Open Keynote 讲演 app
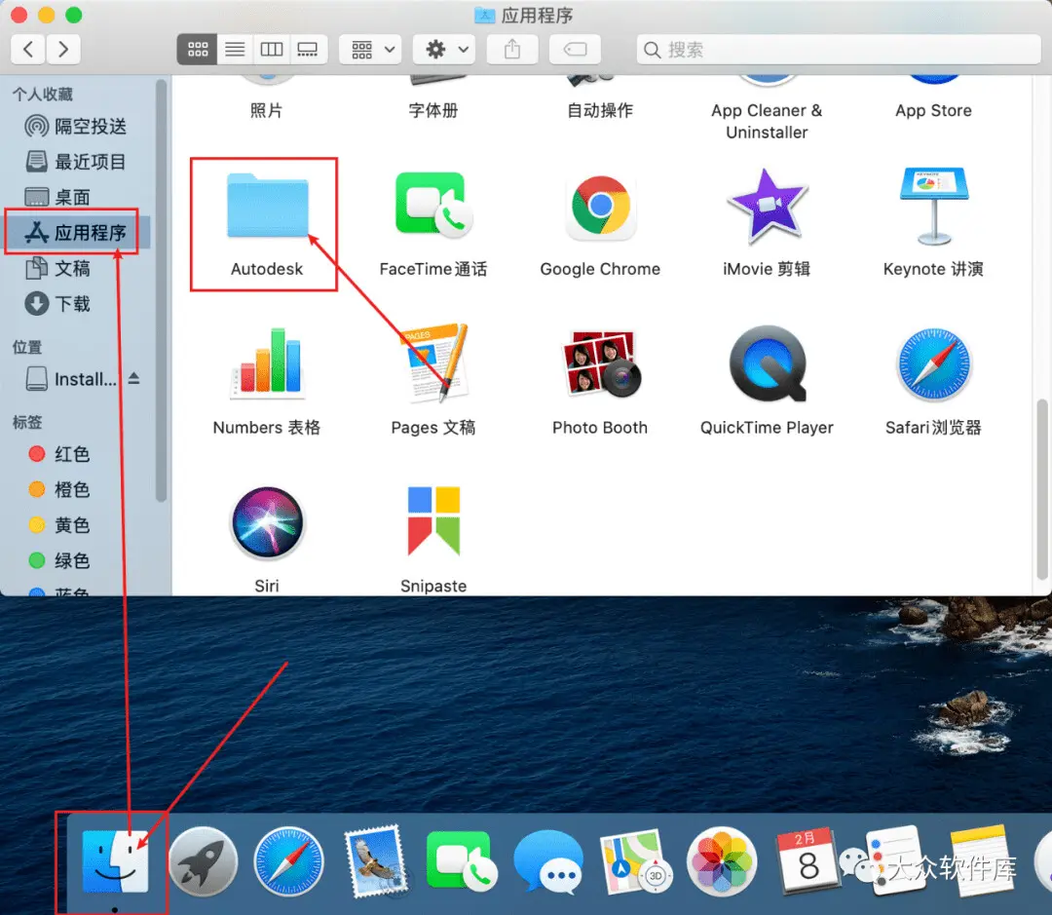The width and height of the screenshot is (1052, 915). [933, 206]
